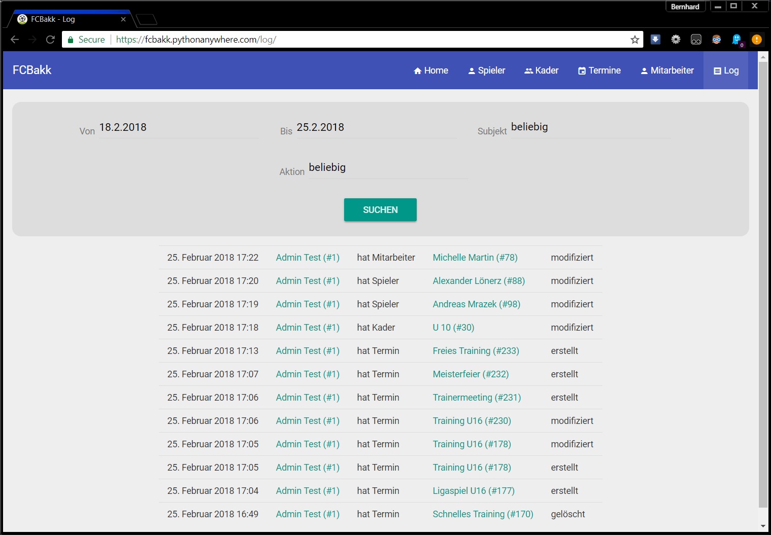This screenshot has height=535, width=771.
Task: Go to Spieler in the navbar
Action: [x=486, y=70]
